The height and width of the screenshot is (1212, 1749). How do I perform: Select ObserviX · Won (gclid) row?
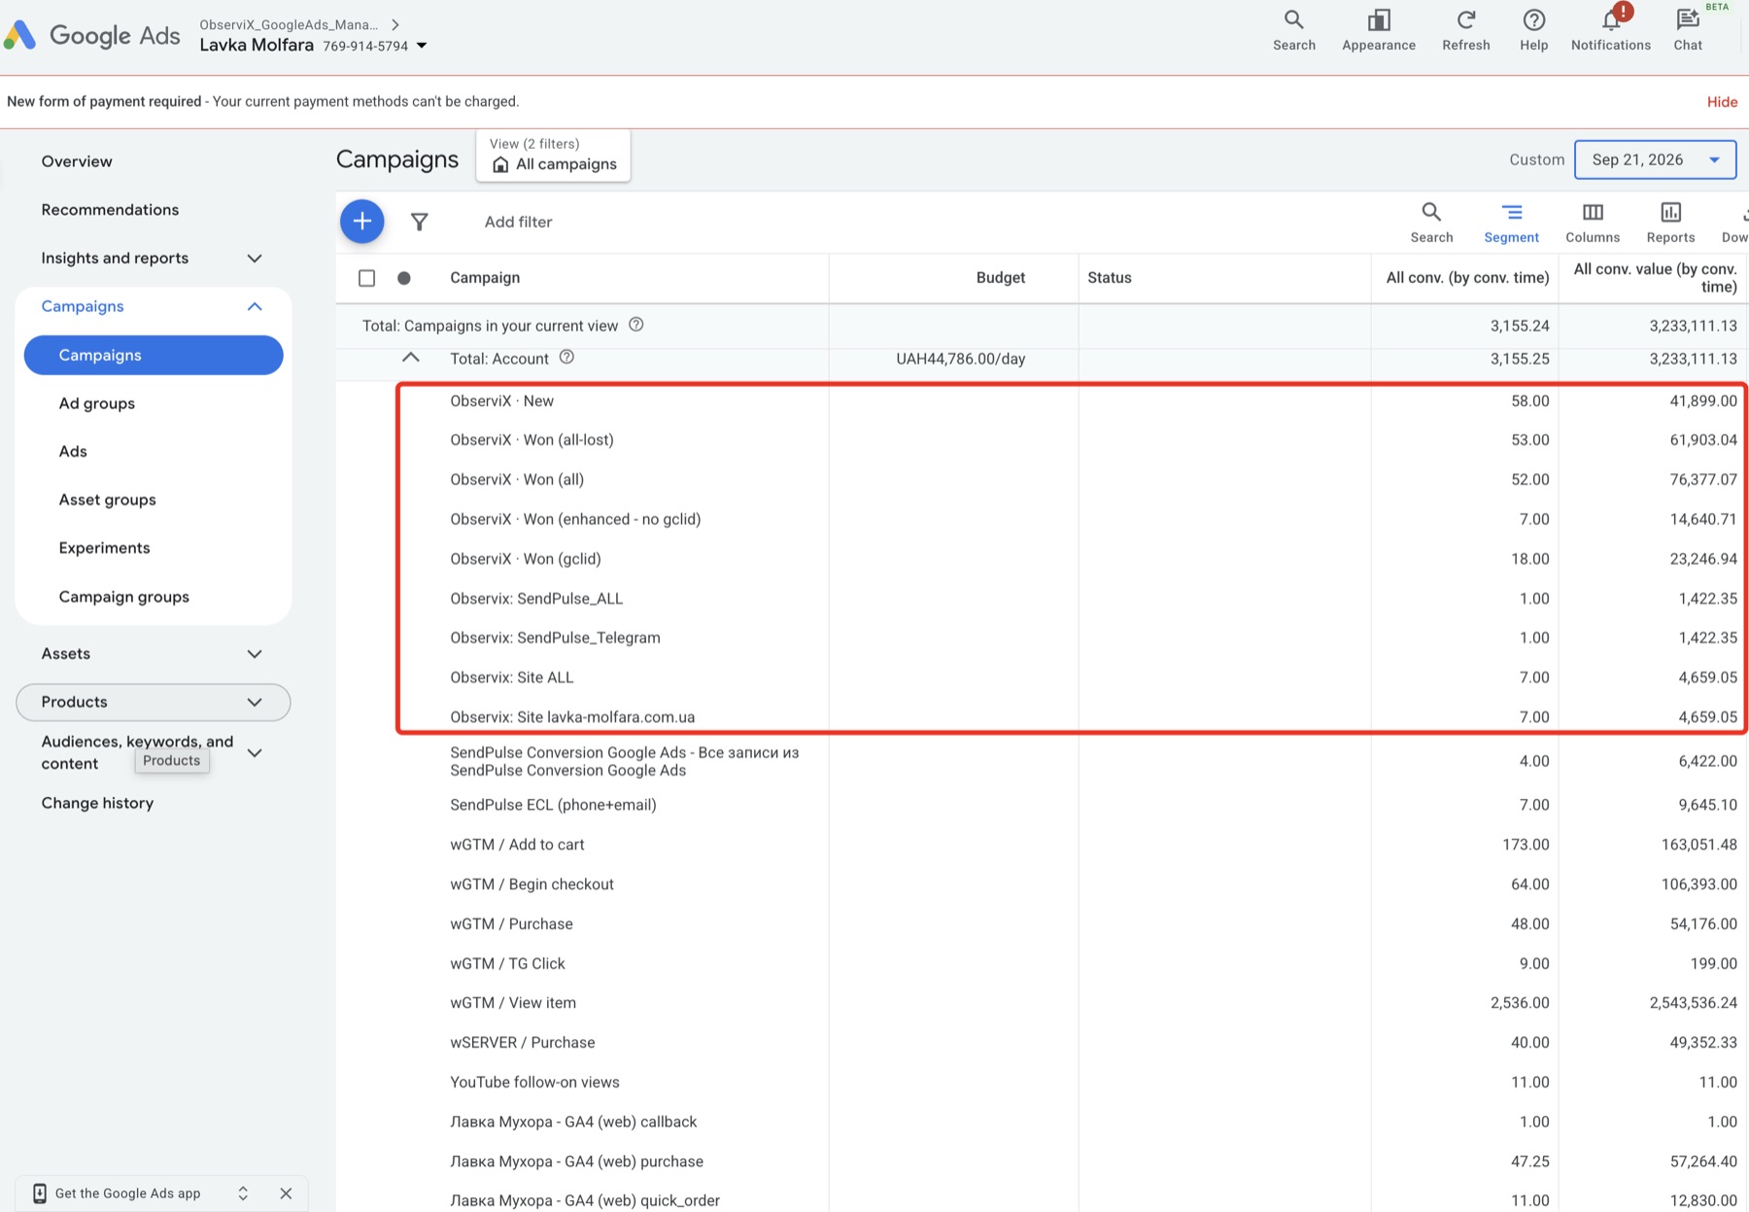[x=526, y=559]
